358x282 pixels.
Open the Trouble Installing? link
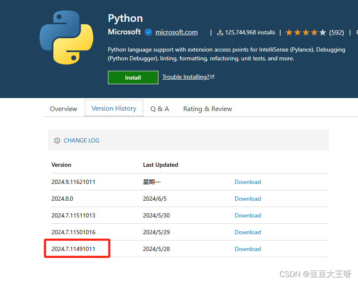coord(186,77)
